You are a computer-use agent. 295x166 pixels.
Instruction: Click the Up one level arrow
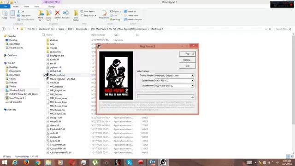[18, 29]
